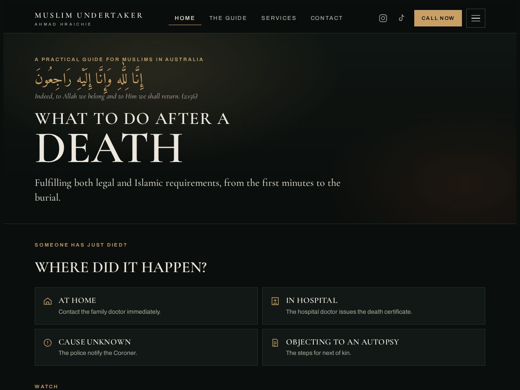Open the TikTok profile icon
520x390 pixels.
pyautogui.click(x=402, y=18)
